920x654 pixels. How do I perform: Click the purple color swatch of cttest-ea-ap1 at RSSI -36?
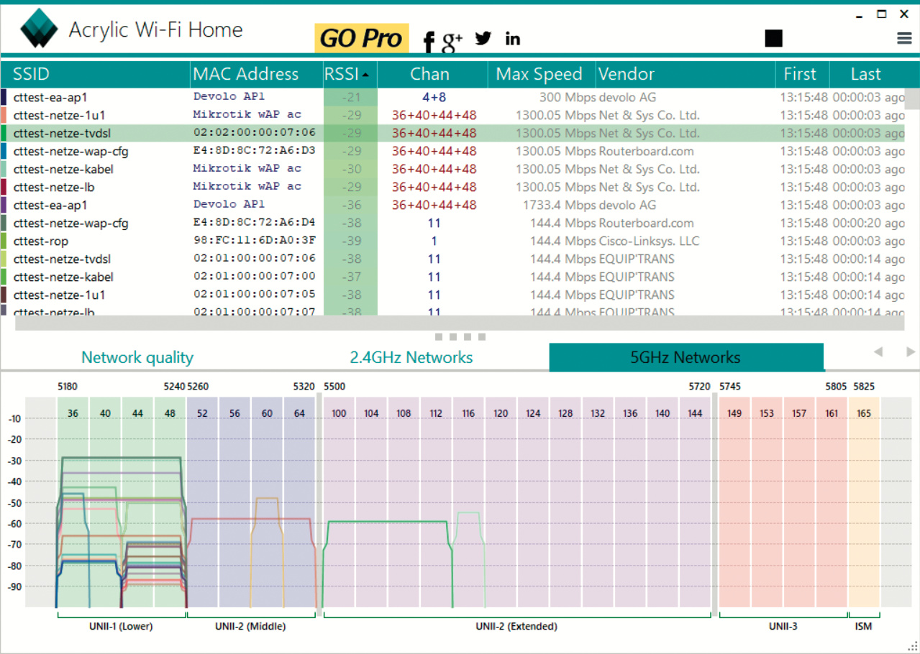[4, 205]
